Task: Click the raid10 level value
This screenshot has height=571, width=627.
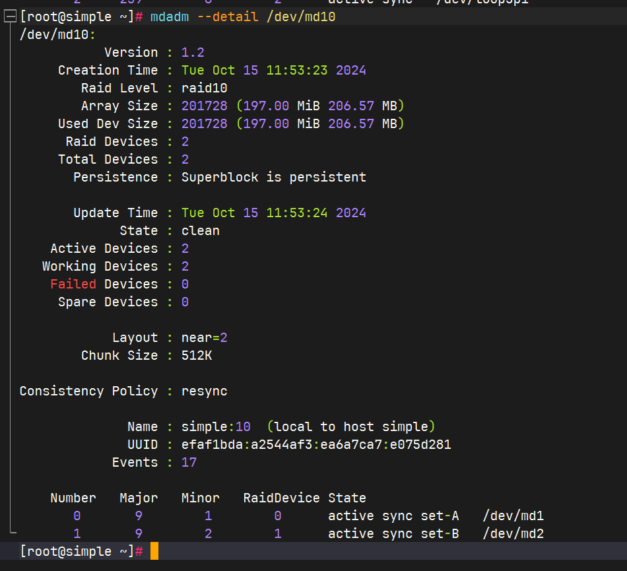Action: pos(205,88)
